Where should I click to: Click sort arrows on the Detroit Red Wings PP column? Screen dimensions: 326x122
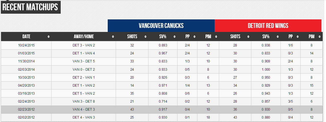coord(298,37)
